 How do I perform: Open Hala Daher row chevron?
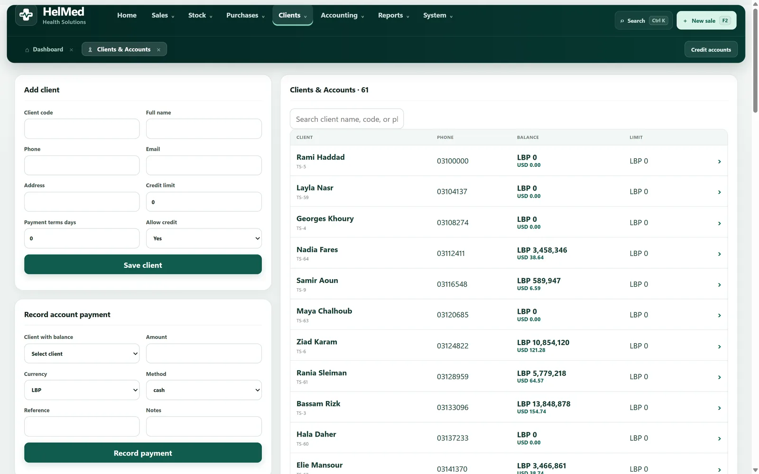(x=719, y=439)
